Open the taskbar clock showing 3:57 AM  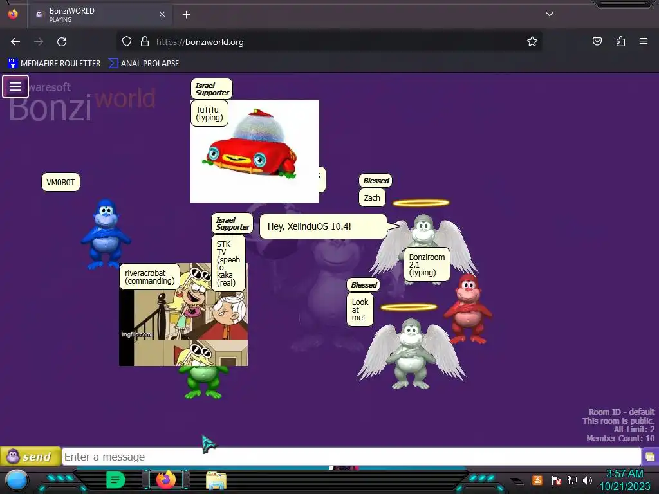[x=624, y=480]
